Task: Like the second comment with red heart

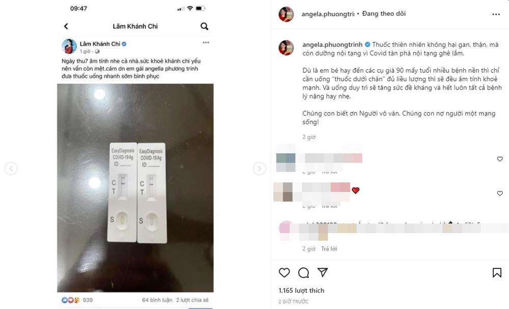Action: click(x=500, y=193)
